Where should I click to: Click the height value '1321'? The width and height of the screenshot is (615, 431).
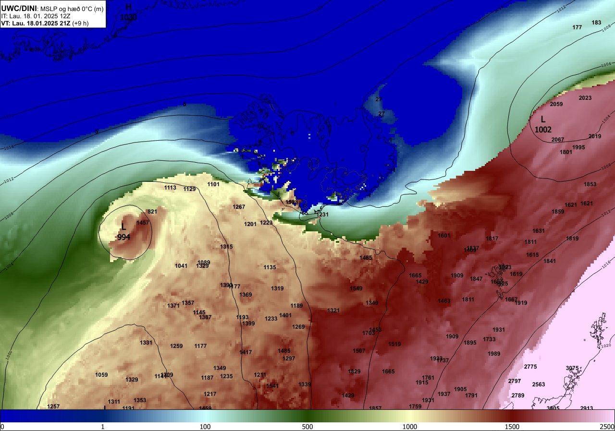tap(333, 311)
